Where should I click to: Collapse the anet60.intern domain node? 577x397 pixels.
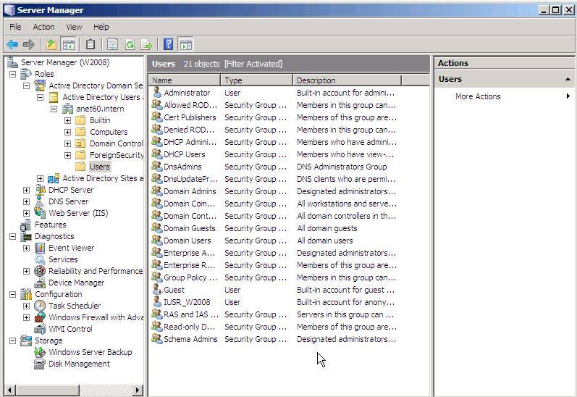pyautogui.click(x=54, y=109)
